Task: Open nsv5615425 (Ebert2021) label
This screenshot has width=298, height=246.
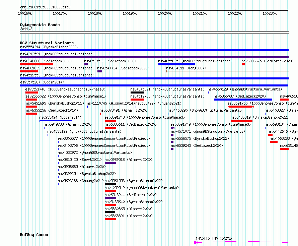Action: point(80,160)
